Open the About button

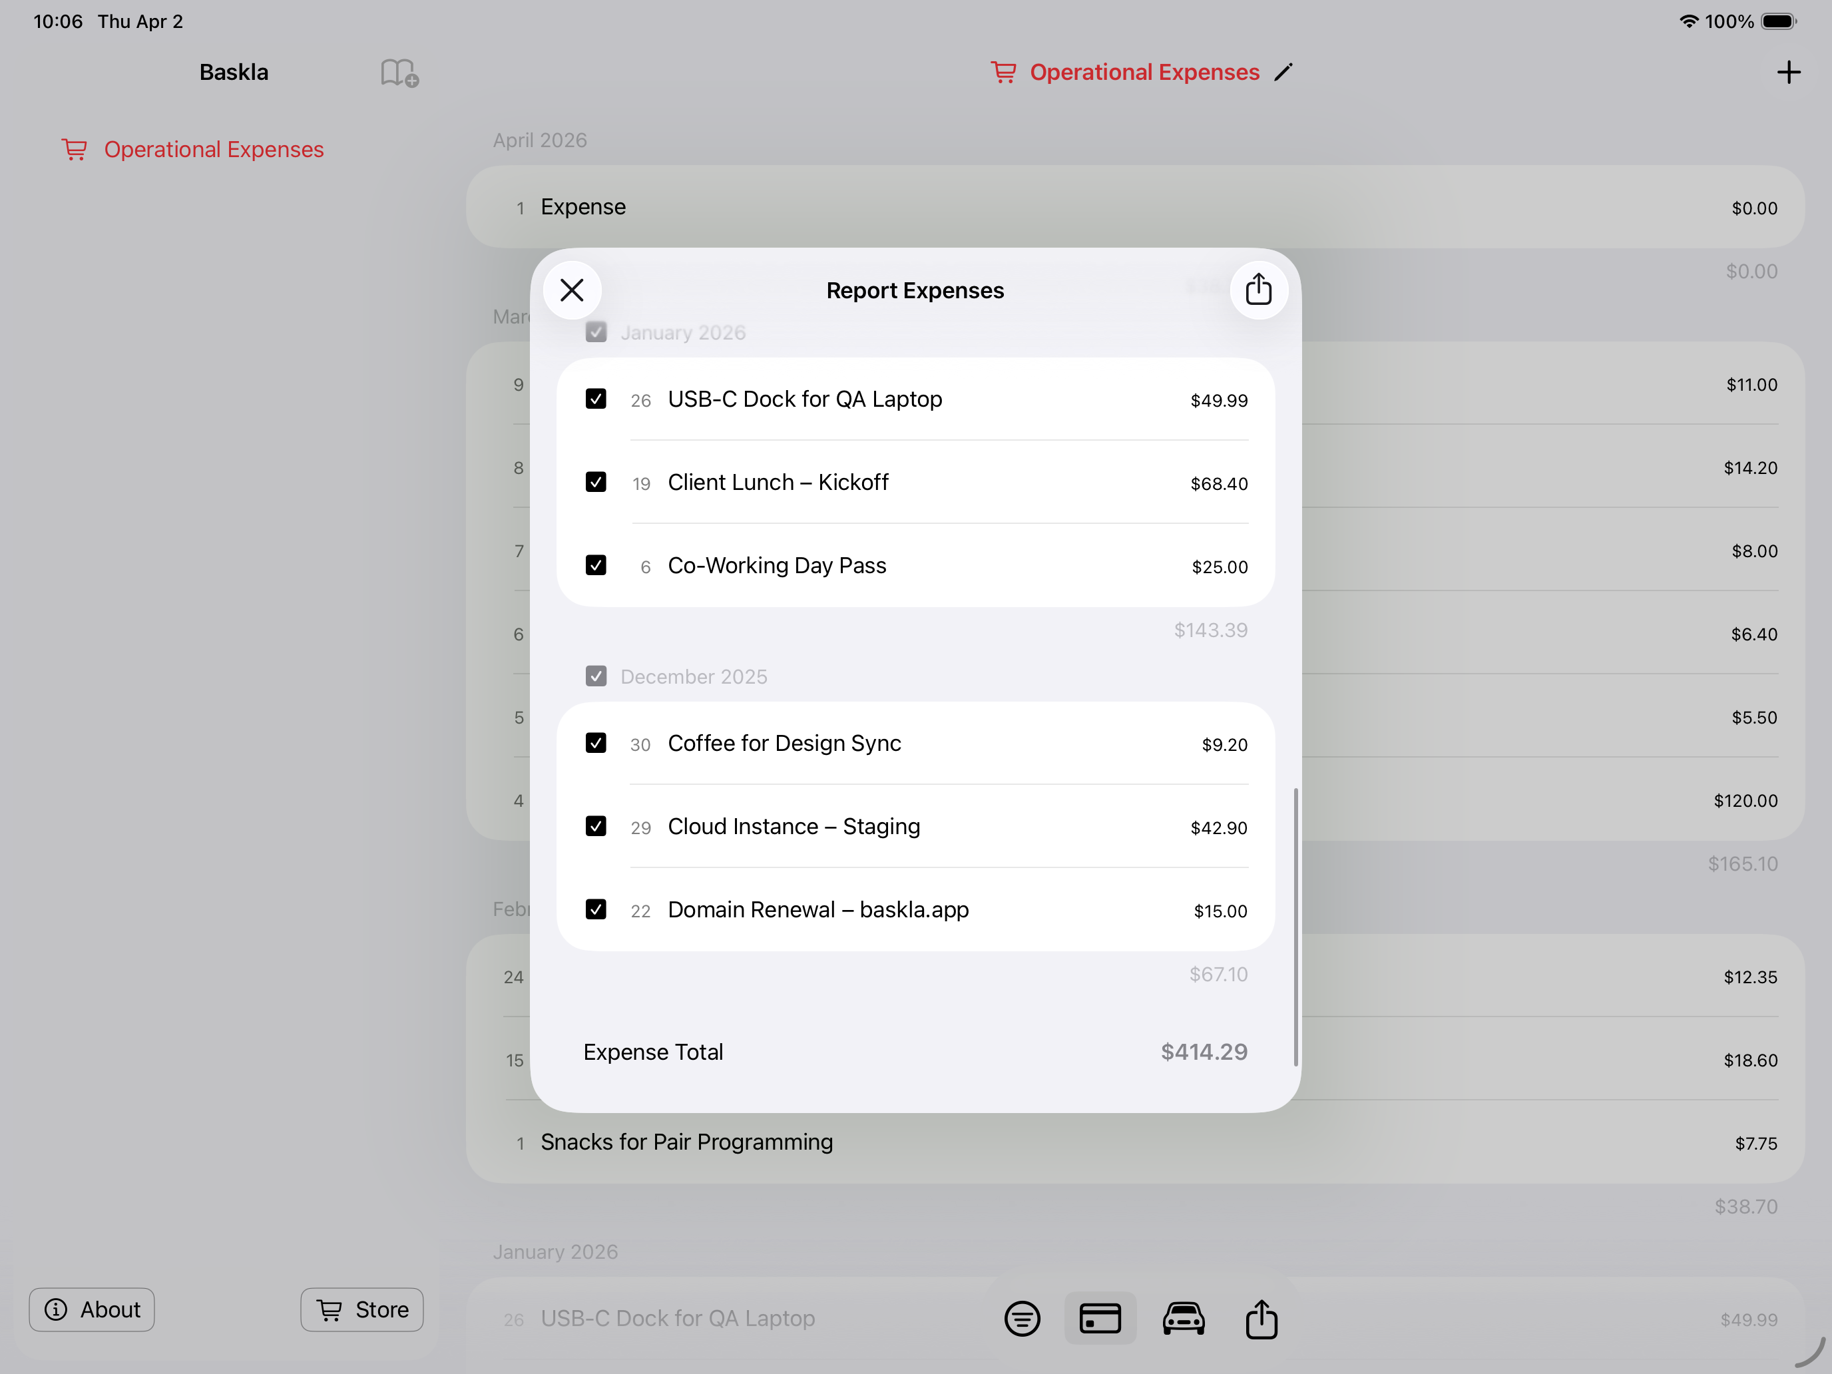pos(92,1309)
